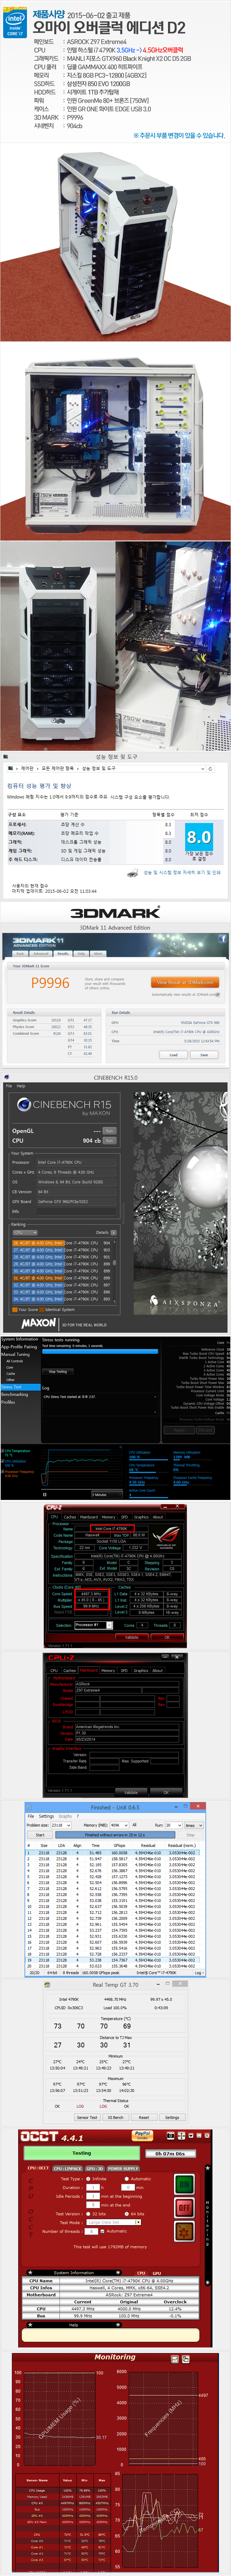Viewport: 231px width, 2576px height.
Task: Click the P9996 score in 3DMark 11
Action: coord(50,983)
